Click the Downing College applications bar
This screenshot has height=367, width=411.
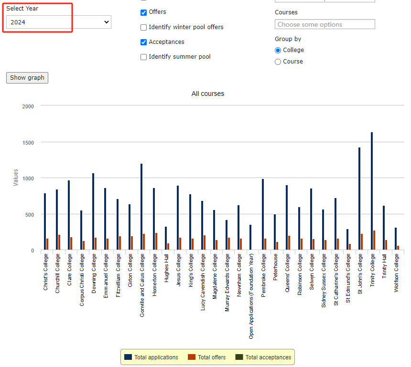pos(93,211)
